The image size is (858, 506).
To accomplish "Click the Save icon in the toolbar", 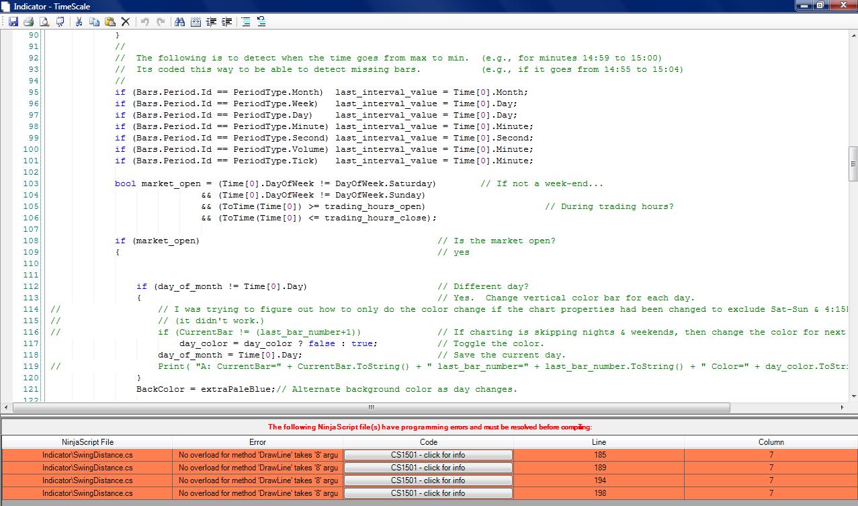I will point(13,22).
